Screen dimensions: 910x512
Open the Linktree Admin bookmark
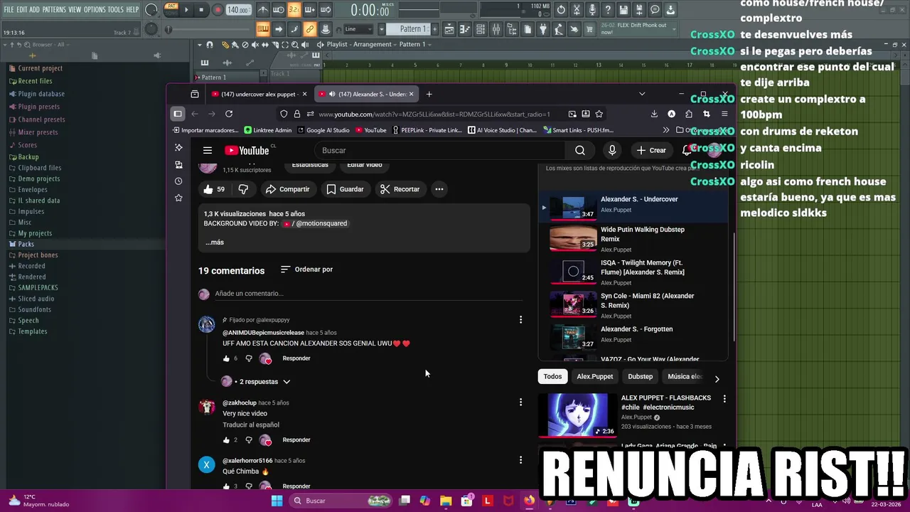268,130
